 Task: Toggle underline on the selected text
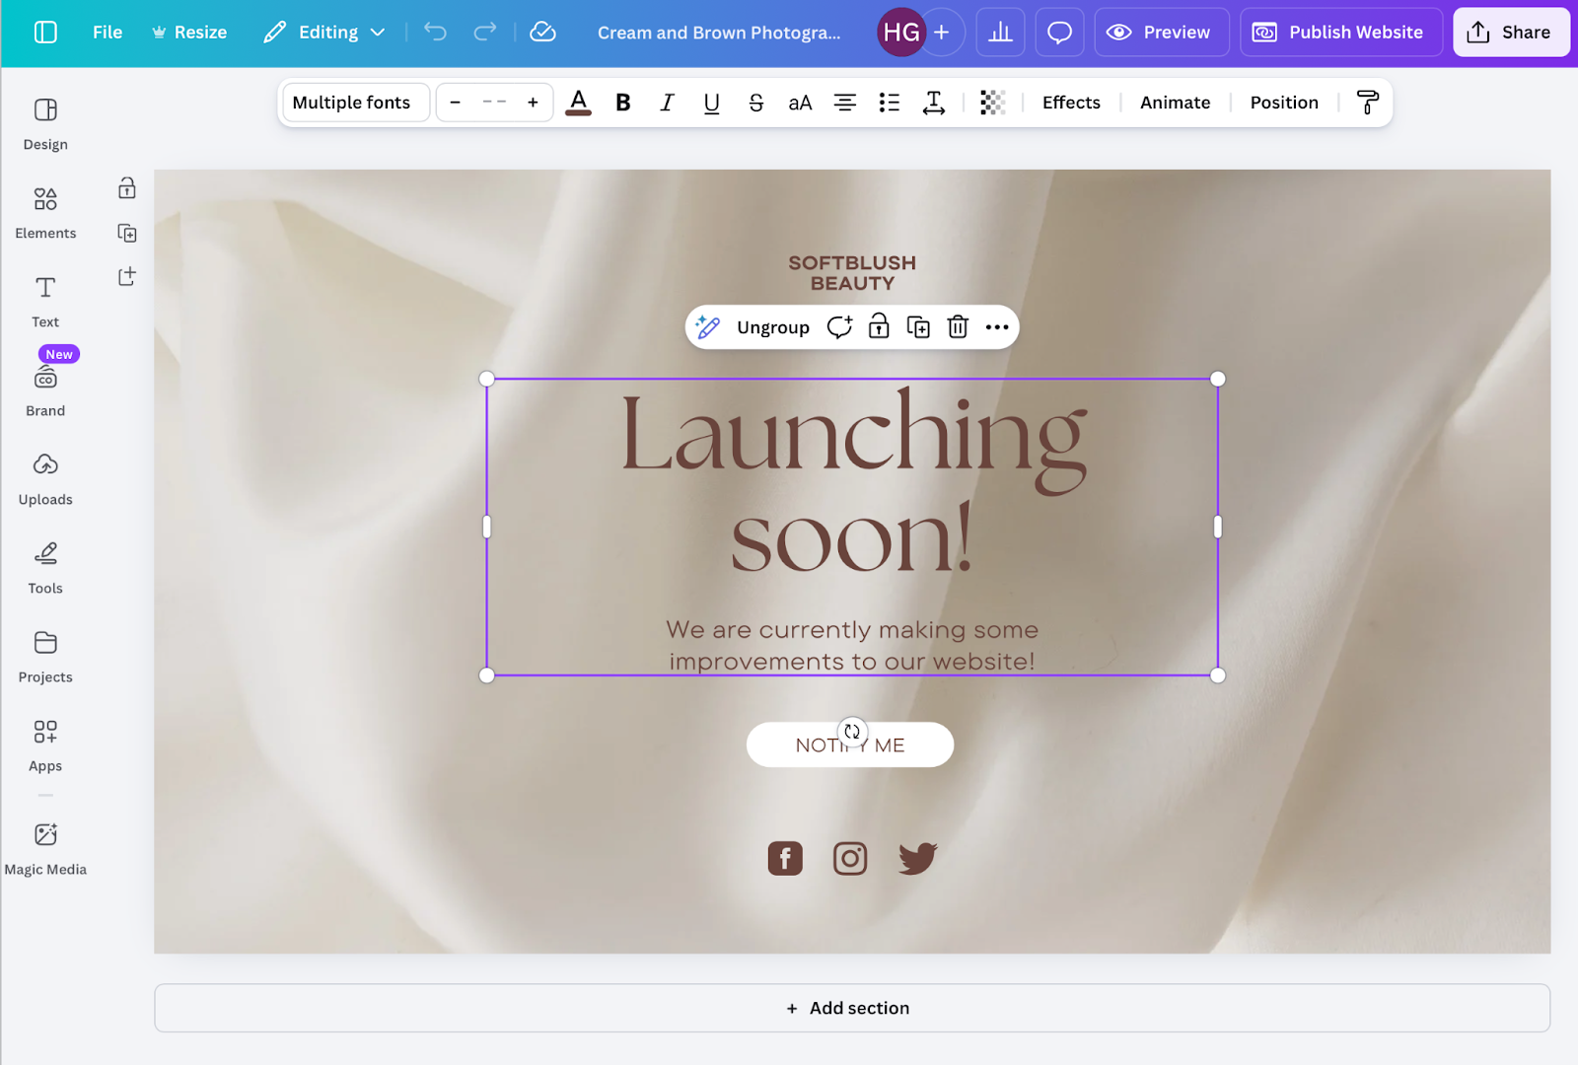point(711,102)
